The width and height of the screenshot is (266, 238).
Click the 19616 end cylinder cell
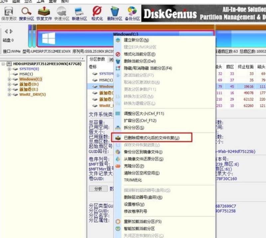248,87
